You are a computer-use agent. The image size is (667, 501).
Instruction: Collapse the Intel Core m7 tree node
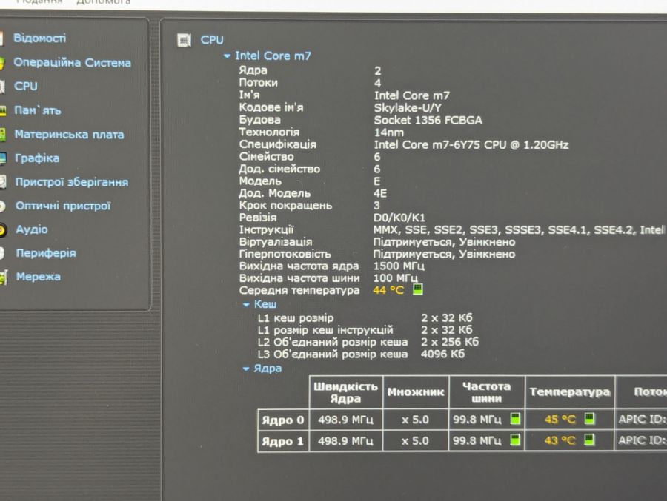[x=228, y=56]
